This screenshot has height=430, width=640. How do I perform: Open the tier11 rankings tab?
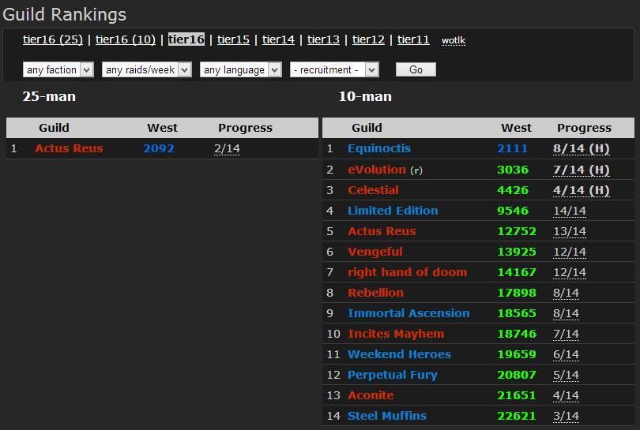click(x=413, y=39)
